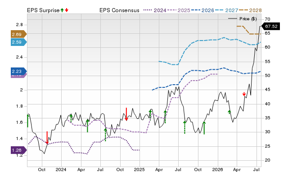288x172 pixels.
Task: Click the EPS Consensus legend label
Action: [119, 10]
